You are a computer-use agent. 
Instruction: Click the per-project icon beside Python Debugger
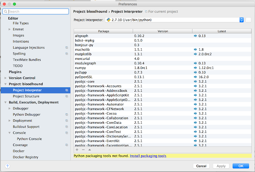(67, 115)
